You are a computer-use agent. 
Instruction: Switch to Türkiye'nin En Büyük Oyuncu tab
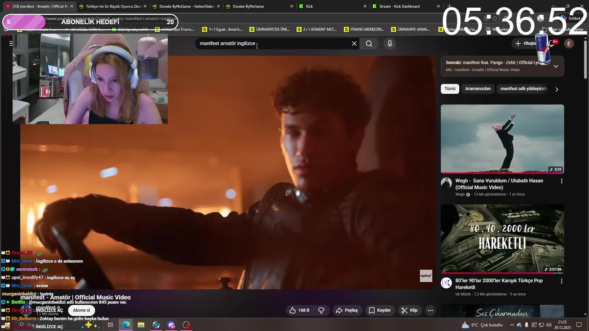click(113, 6)
